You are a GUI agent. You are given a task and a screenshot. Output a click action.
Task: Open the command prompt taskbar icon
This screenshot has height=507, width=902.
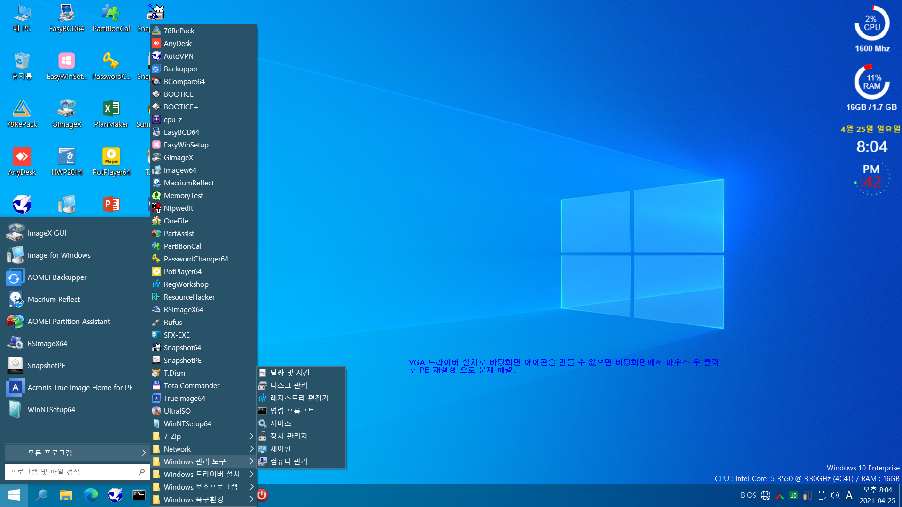pyautogui.click(x=139, y=495)
